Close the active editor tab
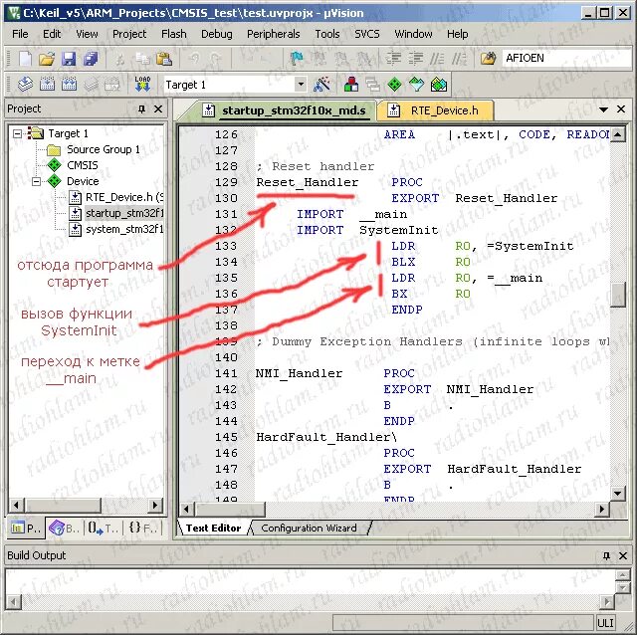The height and width of the screenshot is (635, 637). (621, 108)
